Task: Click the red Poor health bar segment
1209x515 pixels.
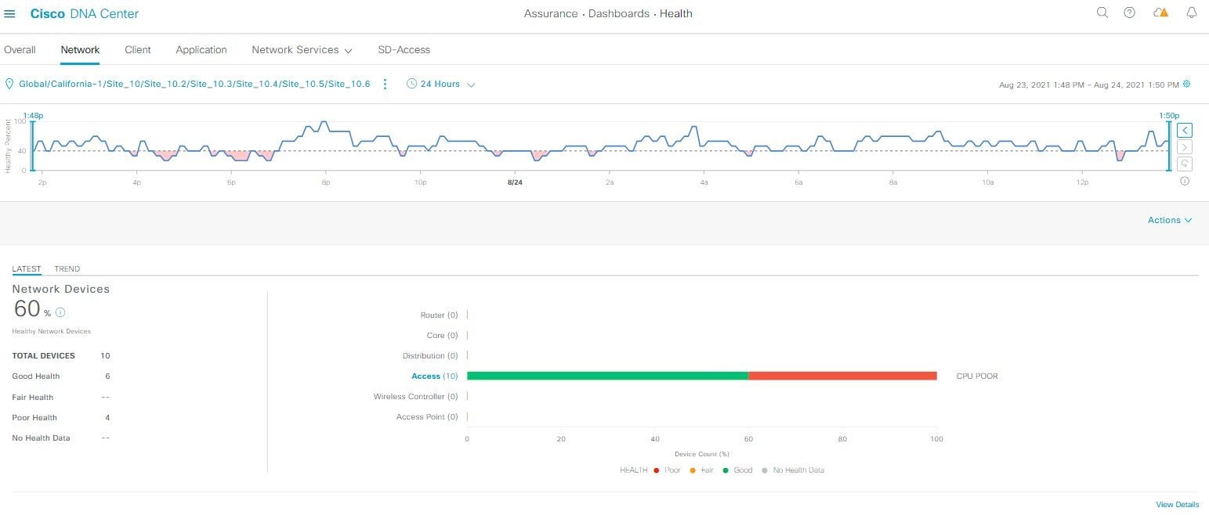Action: click(843, 376)
